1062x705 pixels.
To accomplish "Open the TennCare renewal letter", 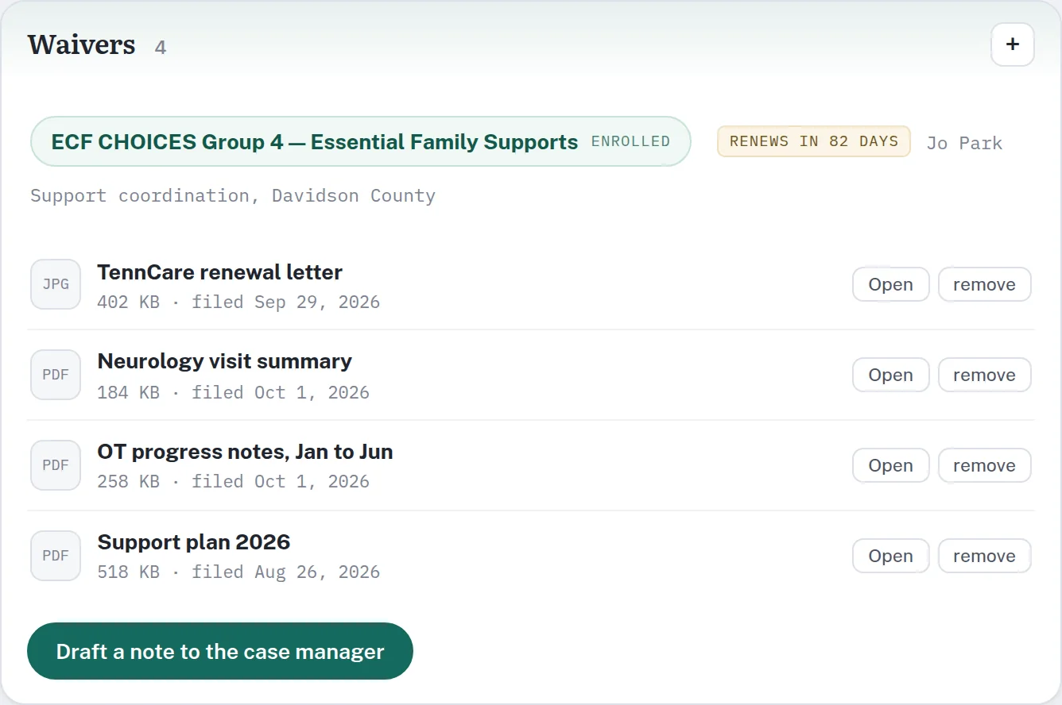I will [x=890, y=284].
